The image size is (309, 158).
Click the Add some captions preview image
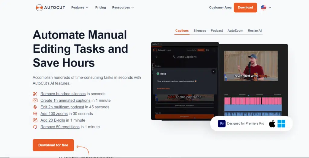pos(184,98)
